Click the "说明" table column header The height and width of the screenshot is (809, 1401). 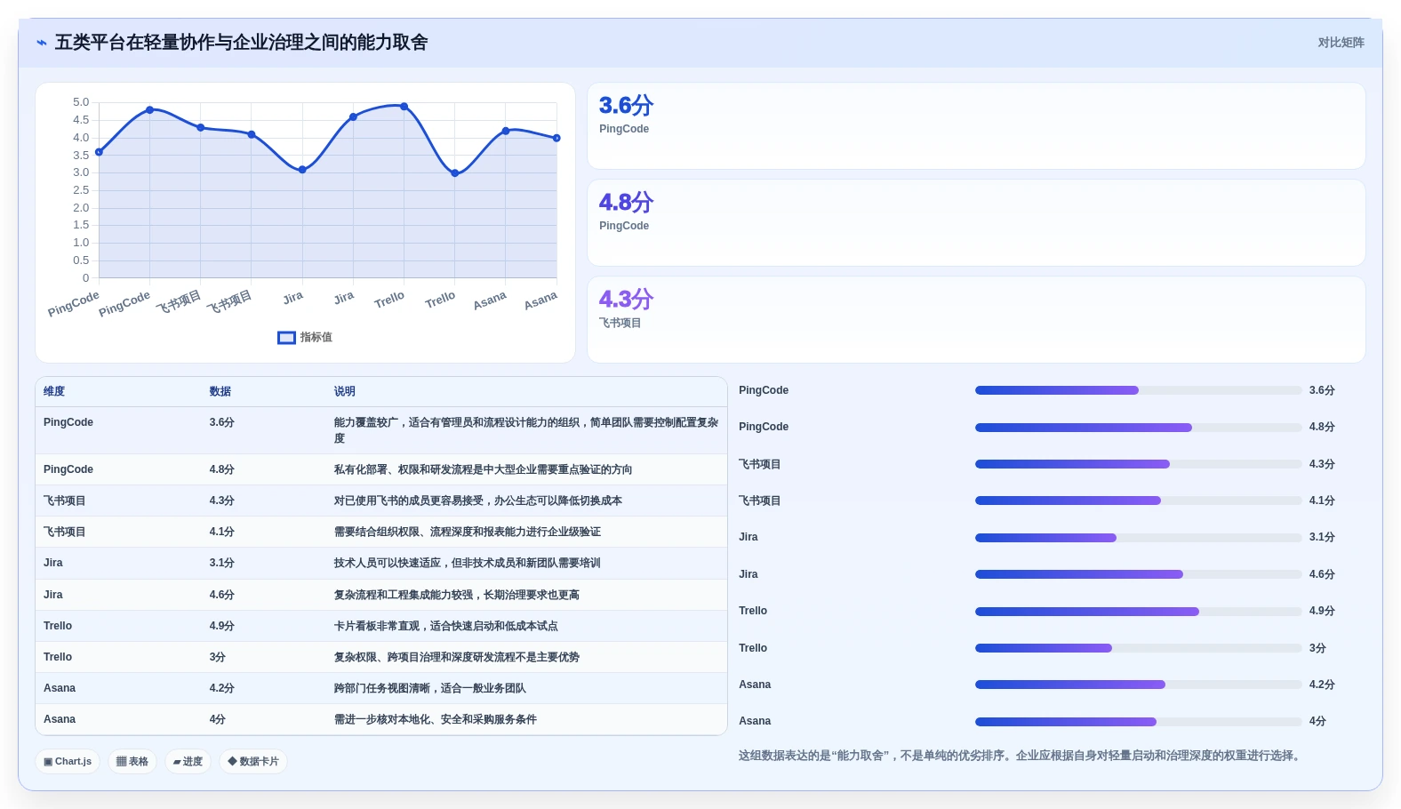click(345, 391)
